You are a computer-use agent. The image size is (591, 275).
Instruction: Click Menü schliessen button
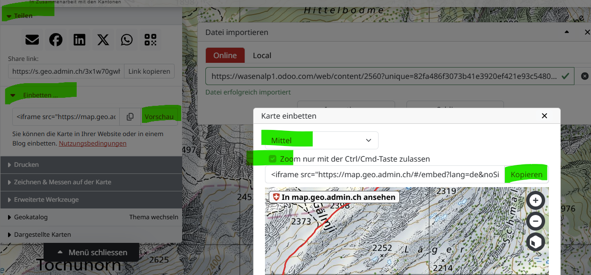[91, 252]
